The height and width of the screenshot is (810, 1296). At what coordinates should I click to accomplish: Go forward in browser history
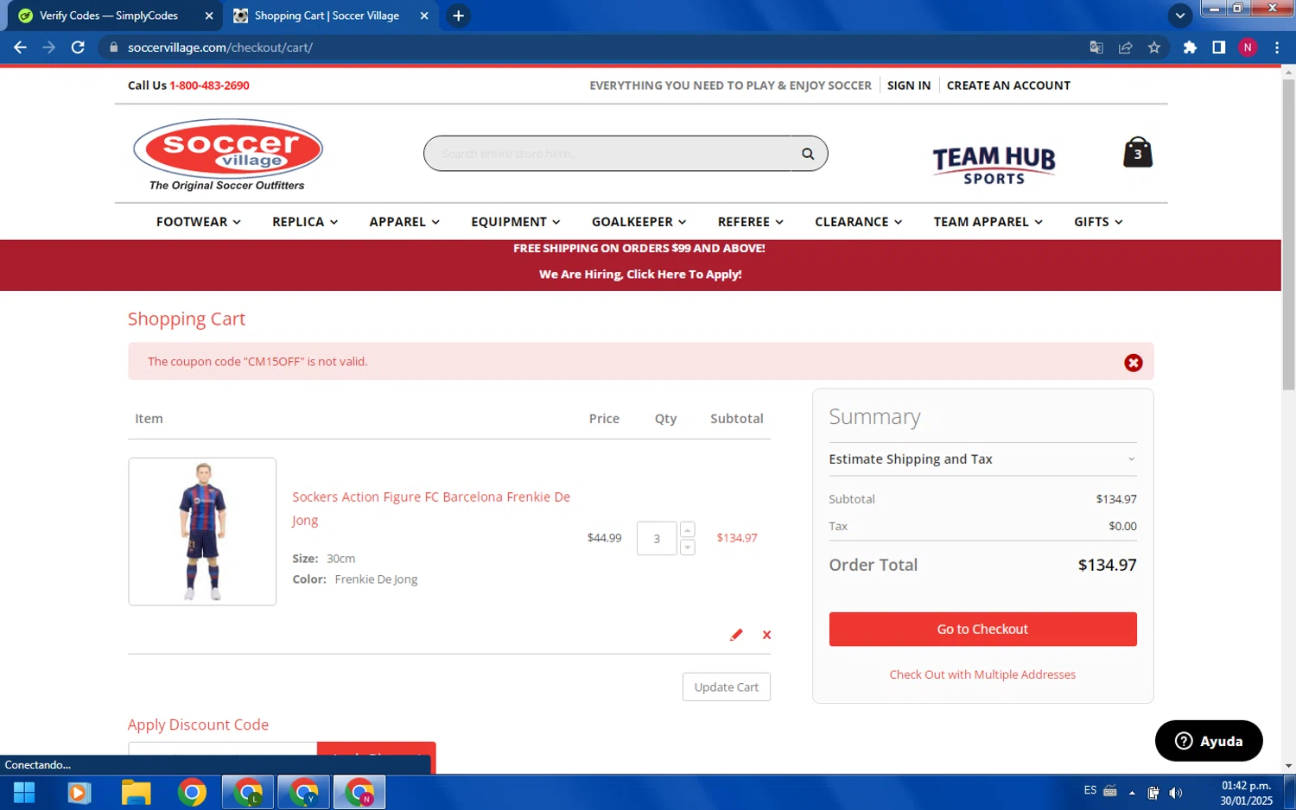tap(49, 47)
